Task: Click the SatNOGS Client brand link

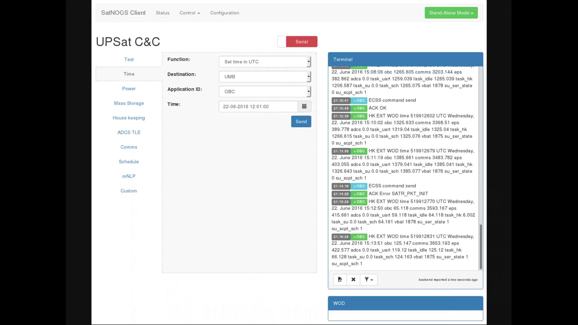Action: pyautogui.click(x=123, y=13)
